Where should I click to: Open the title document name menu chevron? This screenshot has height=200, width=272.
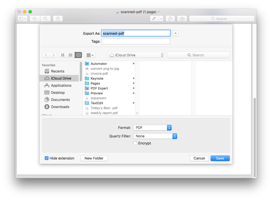tap(159, 12)
